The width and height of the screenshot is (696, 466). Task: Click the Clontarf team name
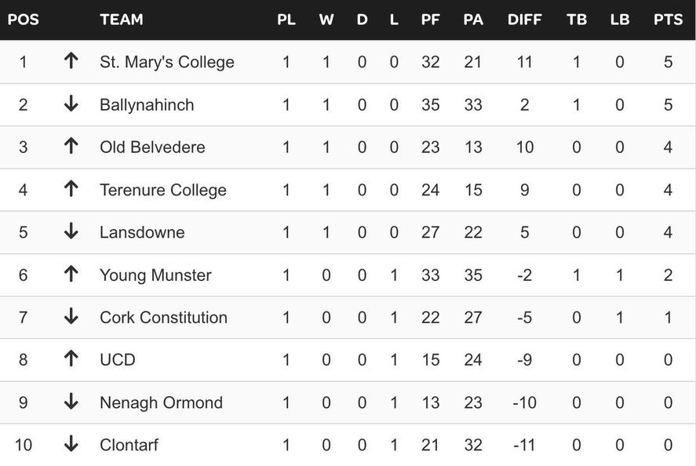[129, 445]
